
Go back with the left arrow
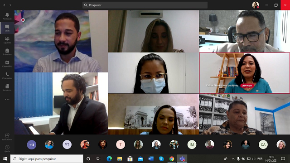pos(4,5)
